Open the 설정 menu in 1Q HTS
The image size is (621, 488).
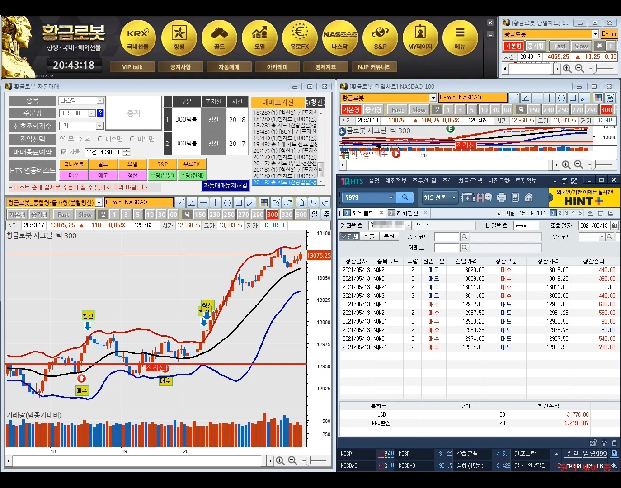[374, 181]
